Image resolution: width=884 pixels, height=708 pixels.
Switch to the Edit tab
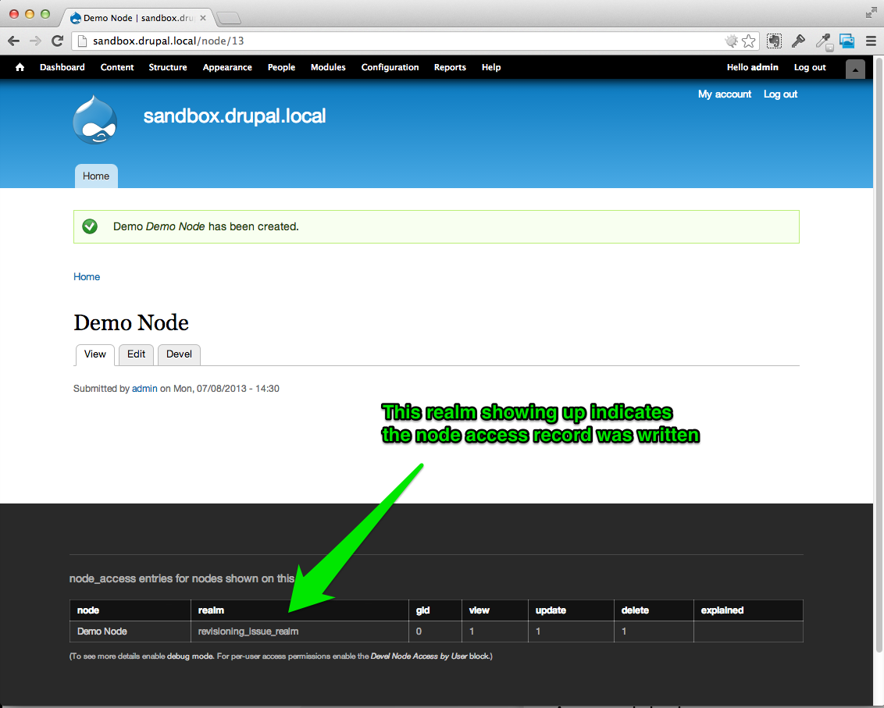pos(136,354)
